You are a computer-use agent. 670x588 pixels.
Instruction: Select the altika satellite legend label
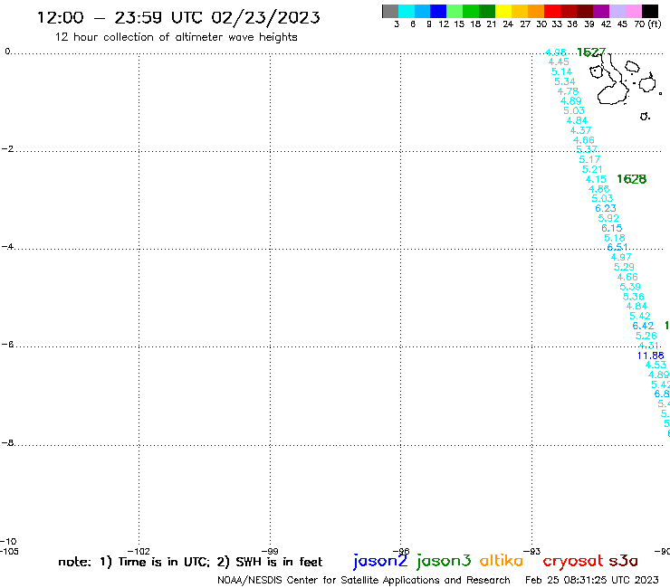coord(501,561)
